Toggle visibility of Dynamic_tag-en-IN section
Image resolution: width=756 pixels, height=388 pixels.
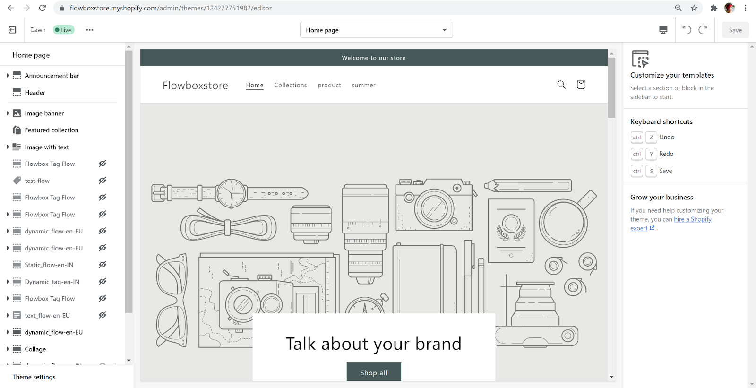click(103, 282)
